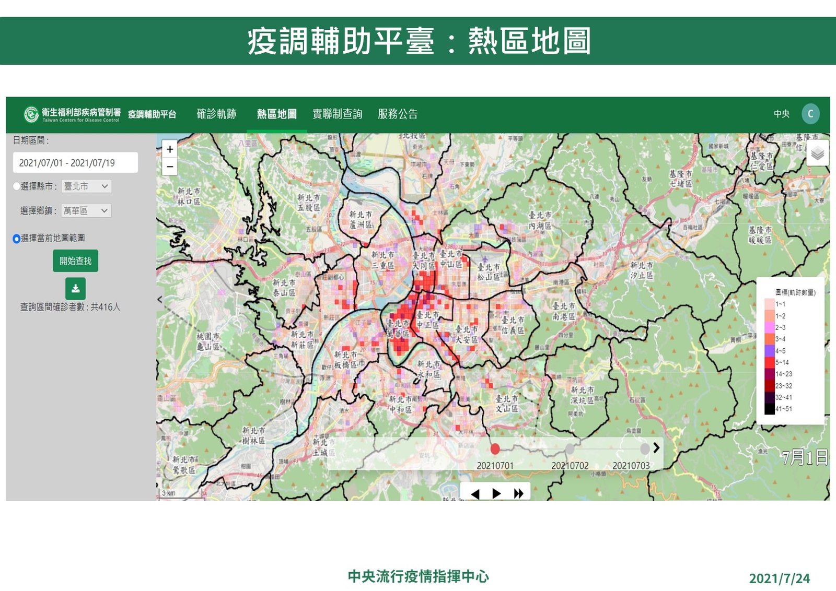Select the 選擇縣市 radio button
This screenshot has width=836, height=591.
point(16,186)
